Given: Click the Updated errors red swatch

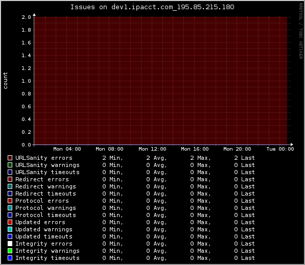Looking at the screenshot, I should click(x=10, y=222).
